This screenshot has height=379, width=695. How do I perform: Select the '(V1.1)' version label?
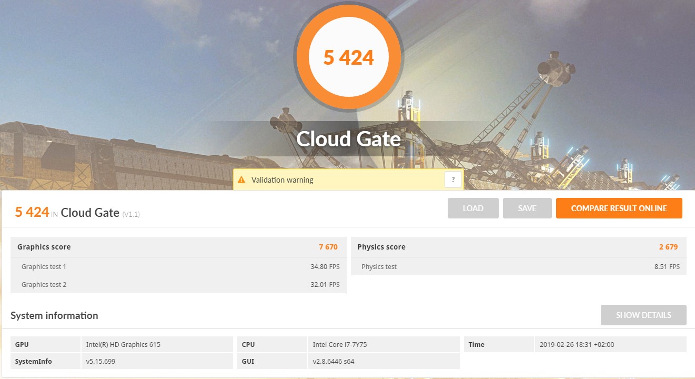131,214
